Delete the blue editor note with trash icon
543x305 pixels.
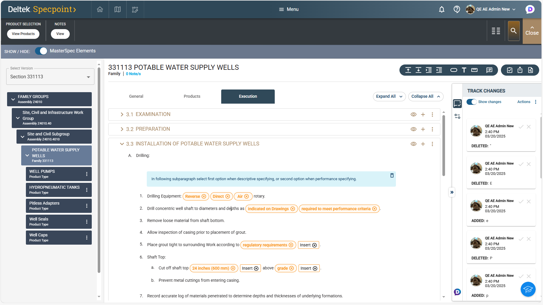(x=392, y=175)
